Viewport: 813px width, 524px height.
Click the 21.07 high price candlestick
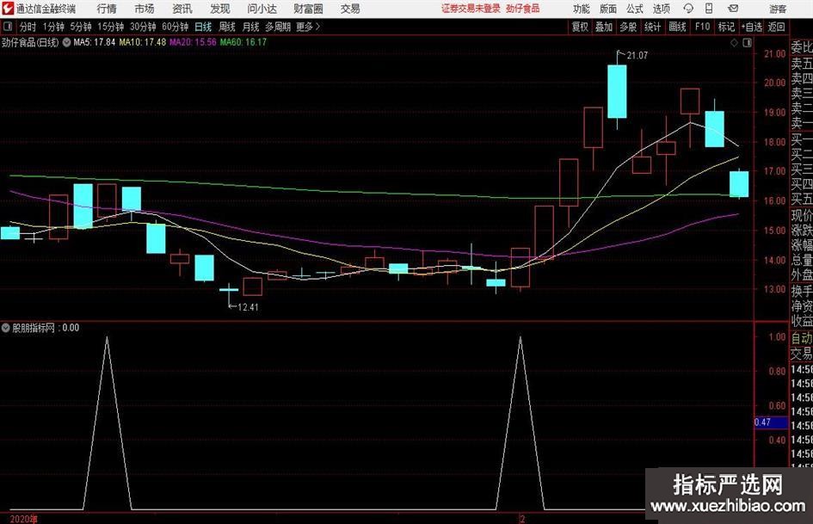617,91
